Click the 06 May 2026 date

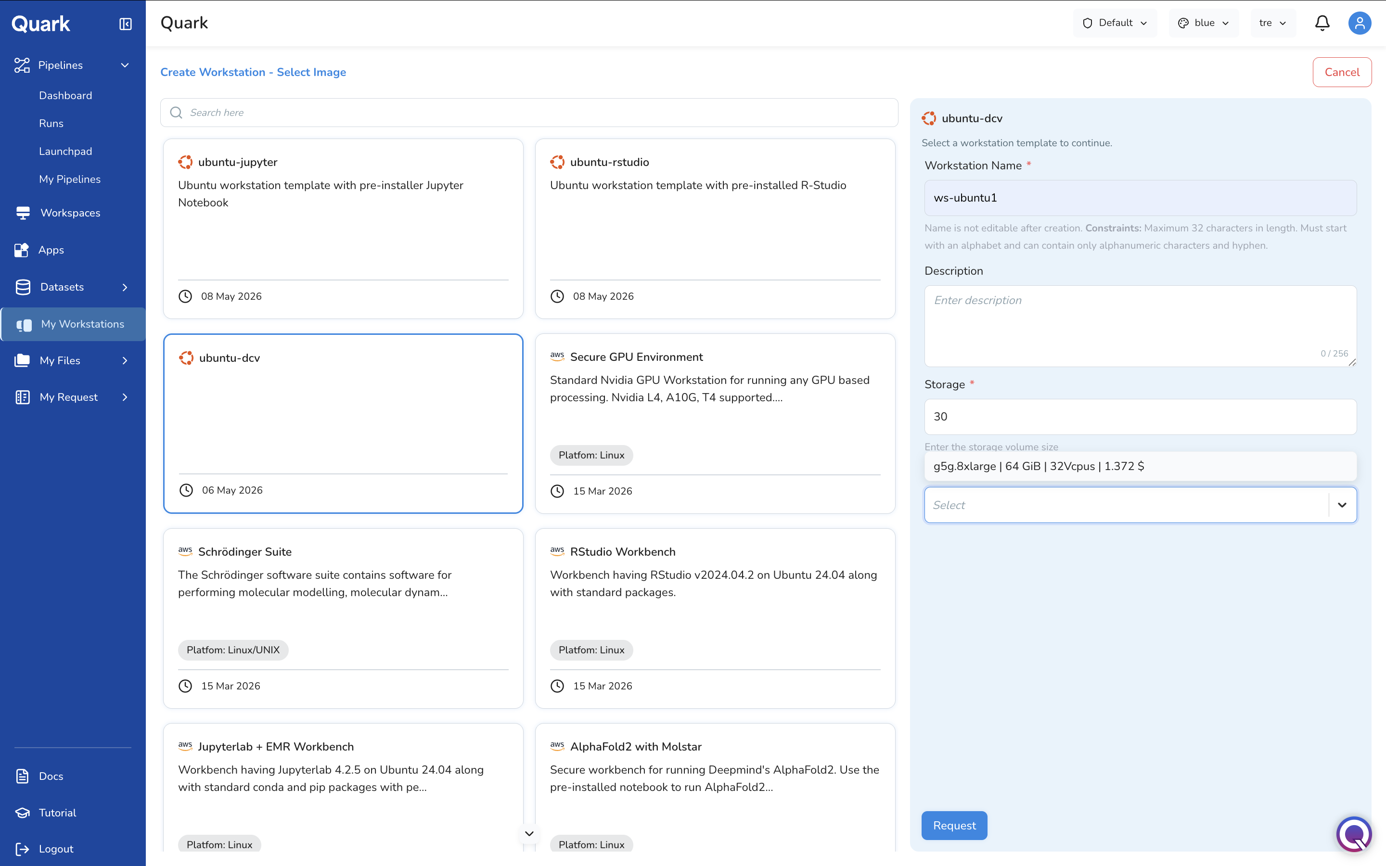tap(232, 490)
